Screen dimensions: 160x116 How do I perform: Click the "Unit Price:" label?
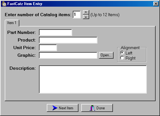[x=24, y=48]
